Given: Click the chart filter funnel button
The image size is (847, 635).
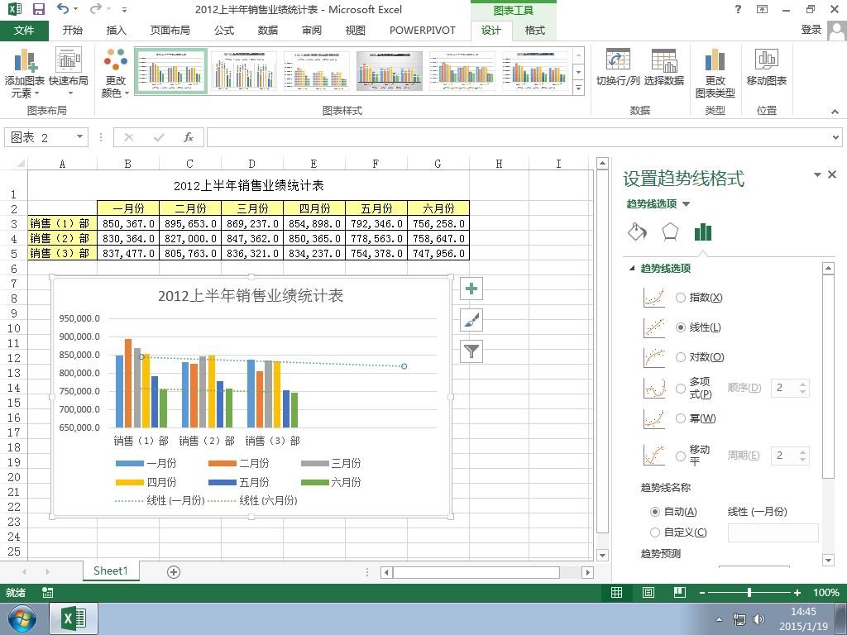Looking at the screenshot, I should click(471, 351).
